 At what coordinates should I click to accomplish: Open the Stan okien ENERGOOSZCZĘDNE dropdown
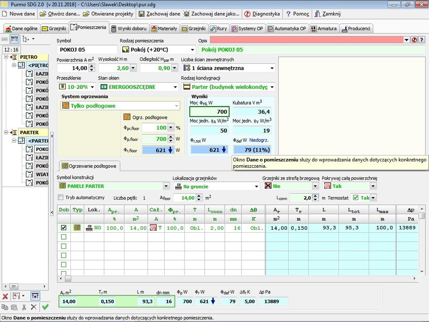coord(175,87)
